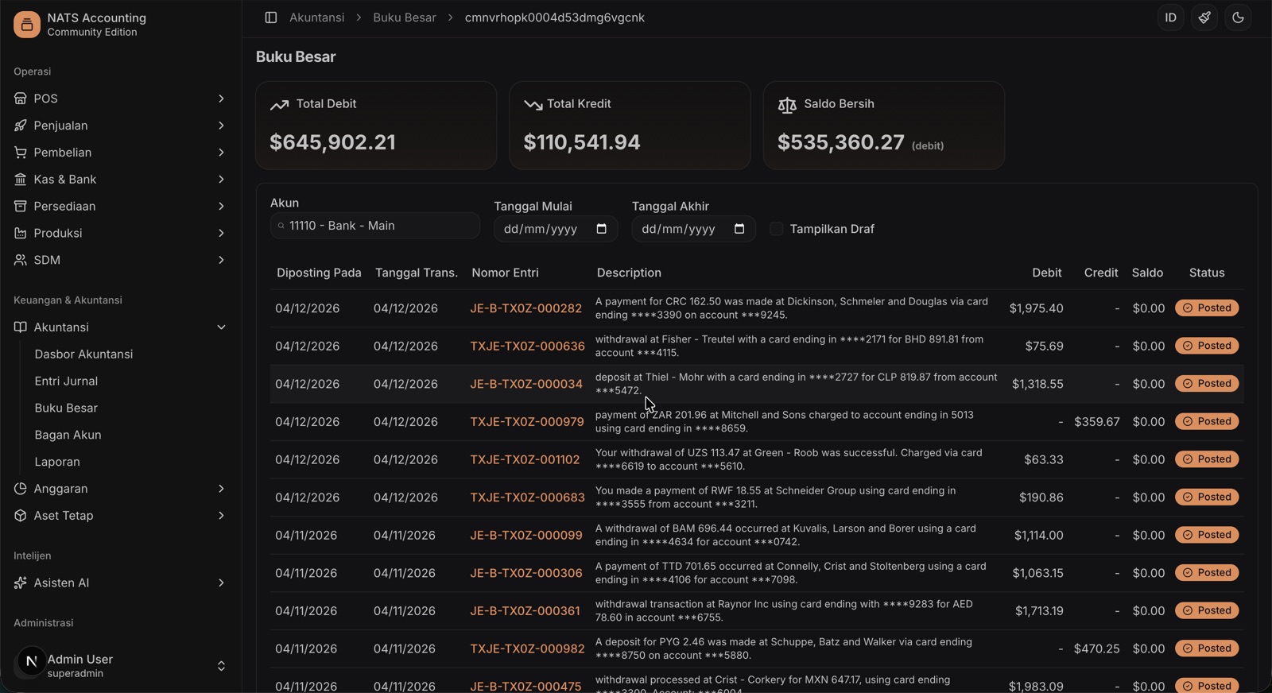
Task: Click the Total Debit trending-up icon
Action: point(279,105)
